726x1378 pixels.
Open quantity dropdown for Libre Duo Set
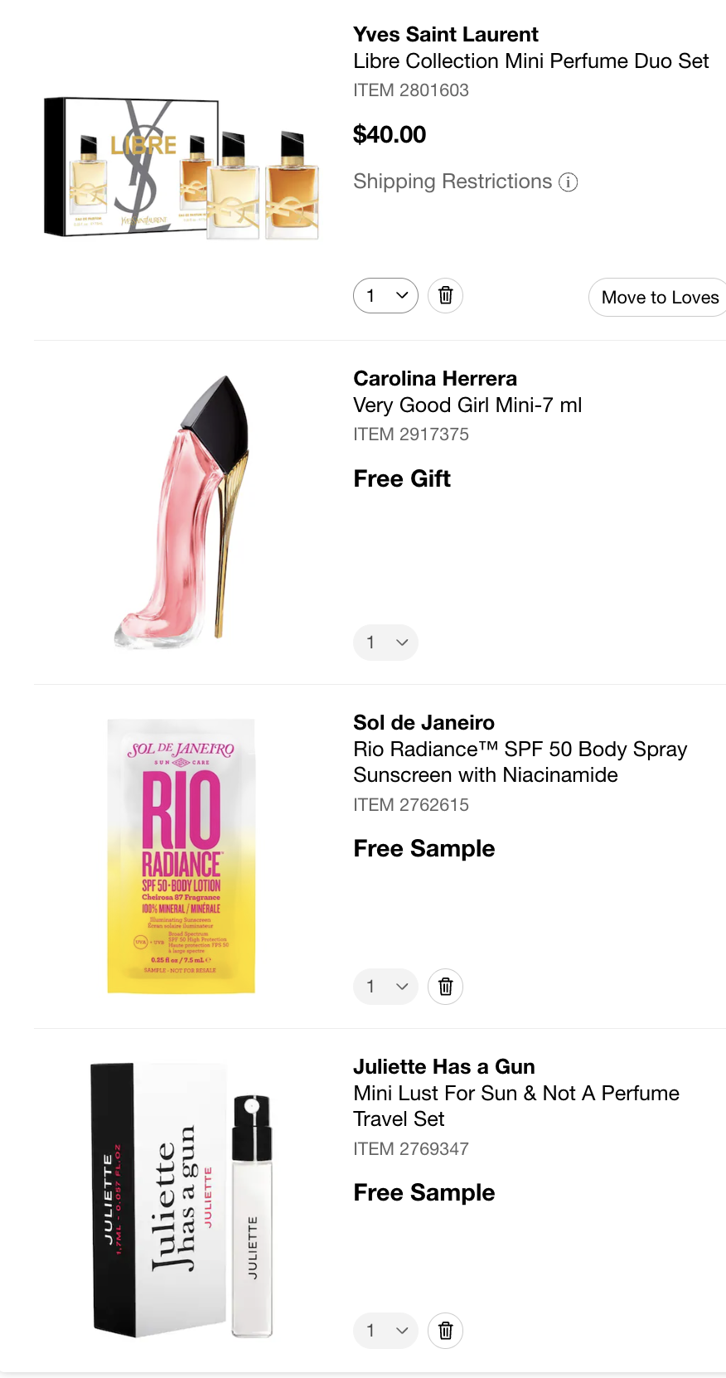tap(385, 295)
